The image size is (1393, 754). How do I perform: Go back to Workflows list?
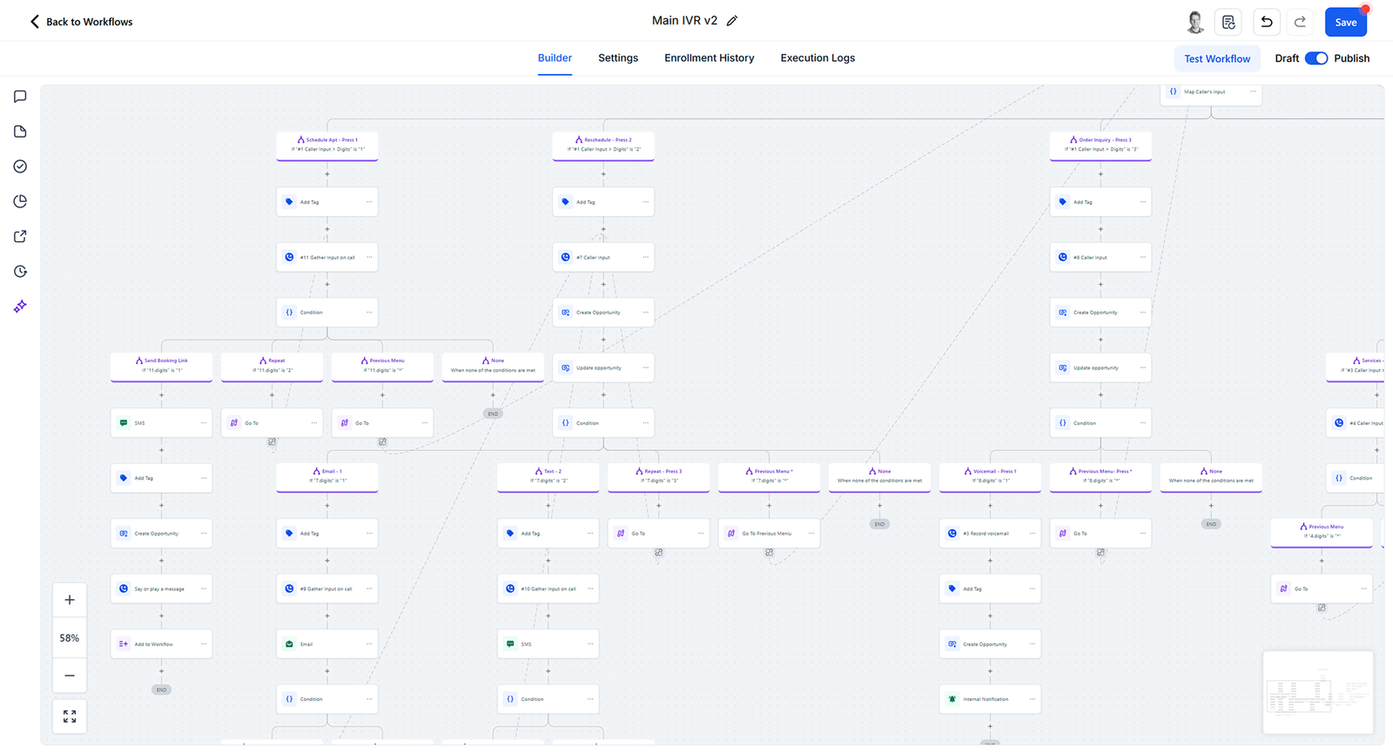click(x=81, y=22)
